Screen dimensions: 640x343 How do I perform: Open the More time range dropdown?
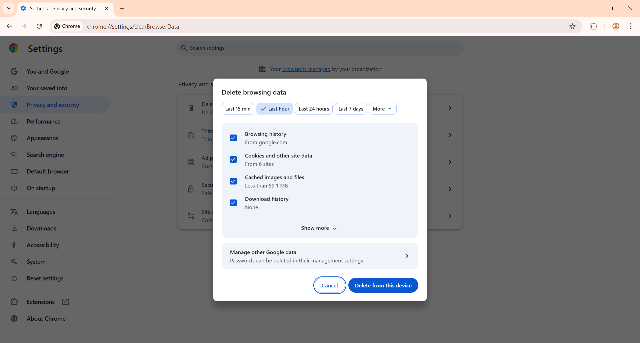[382, 109]
